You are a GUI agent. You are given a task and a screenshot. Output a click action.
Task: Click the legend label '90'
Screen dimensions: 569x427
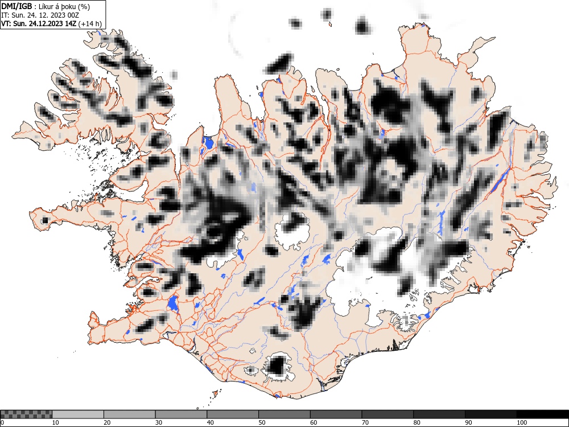468,422
